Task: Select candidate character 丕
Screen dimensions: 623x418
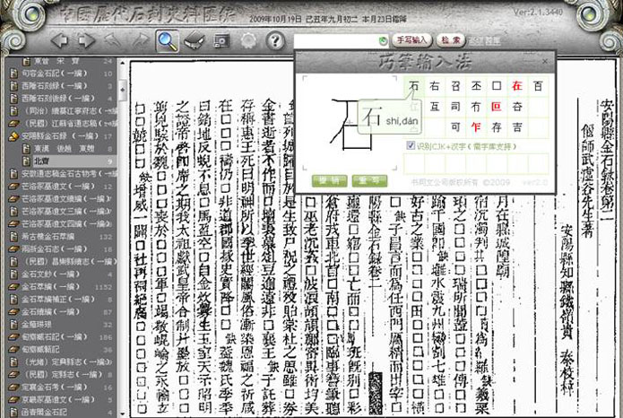Action: pyautogui.click(x=476, y=86)
